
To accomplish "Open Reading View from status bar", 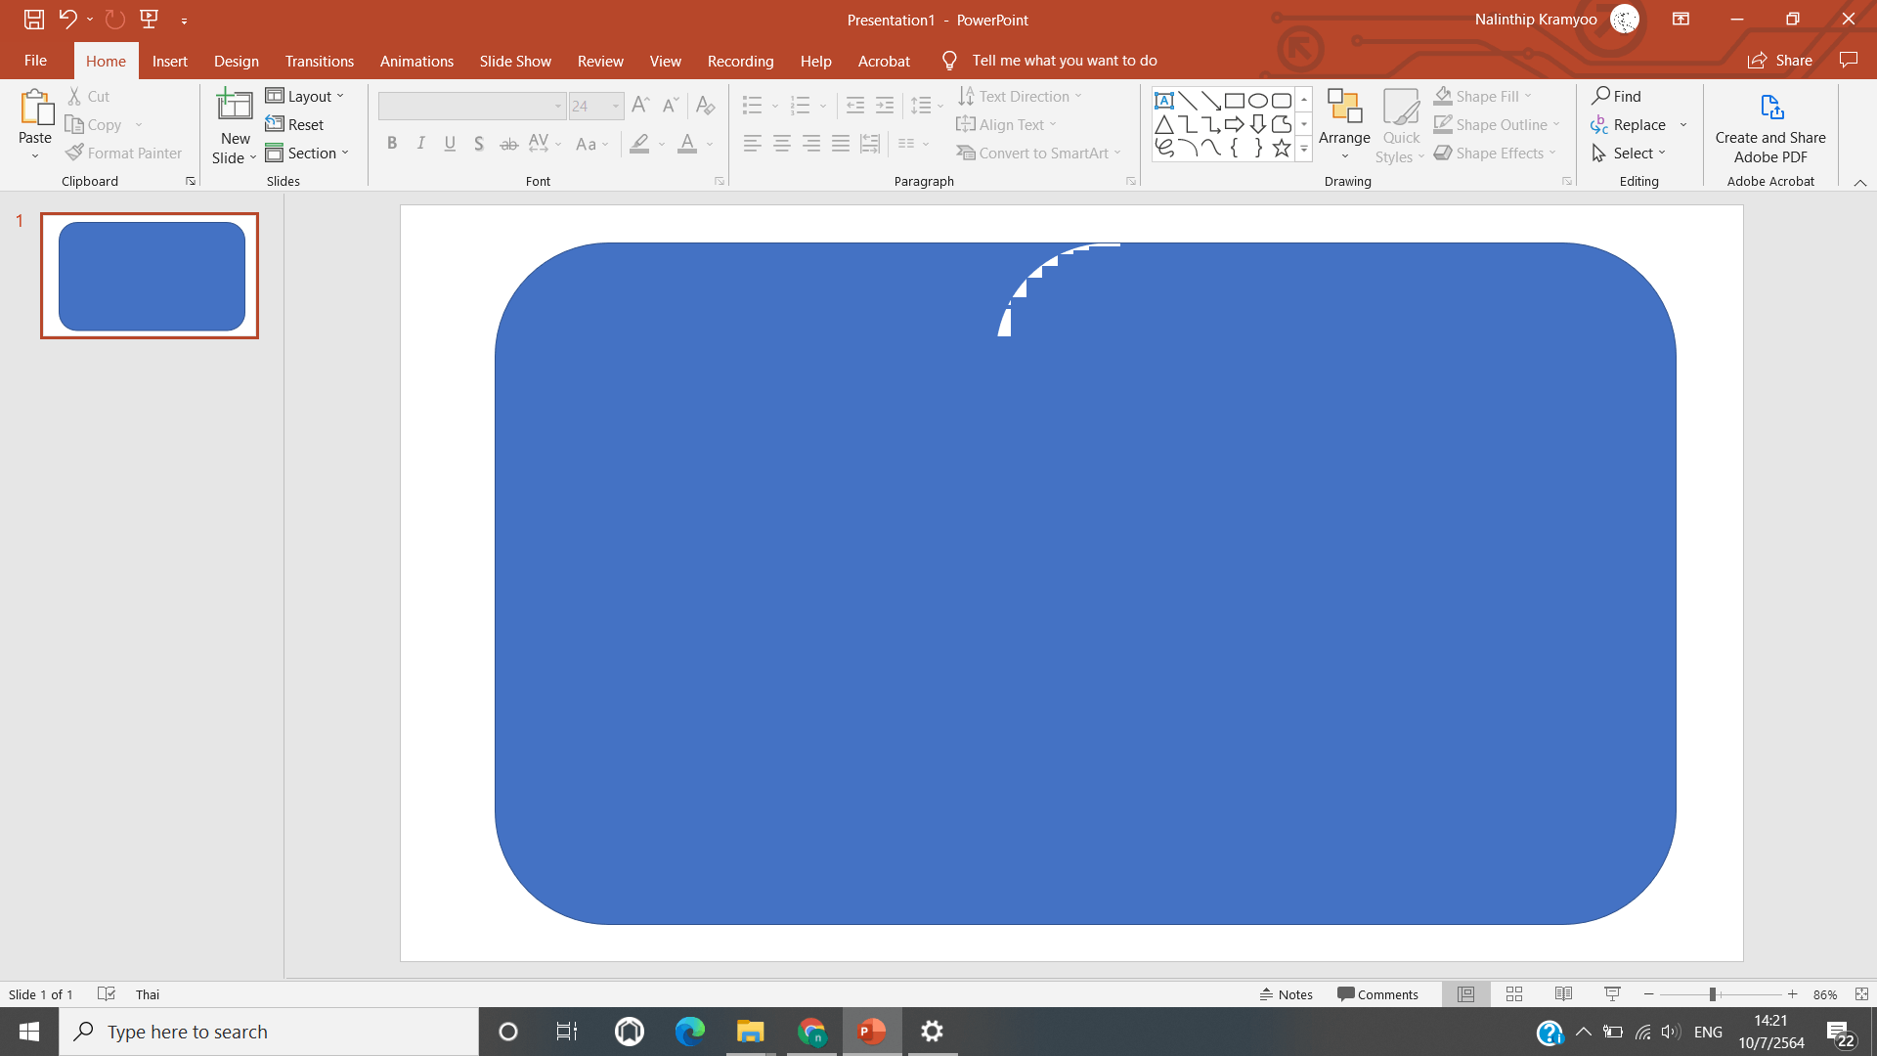I will tap(1563, 994).
